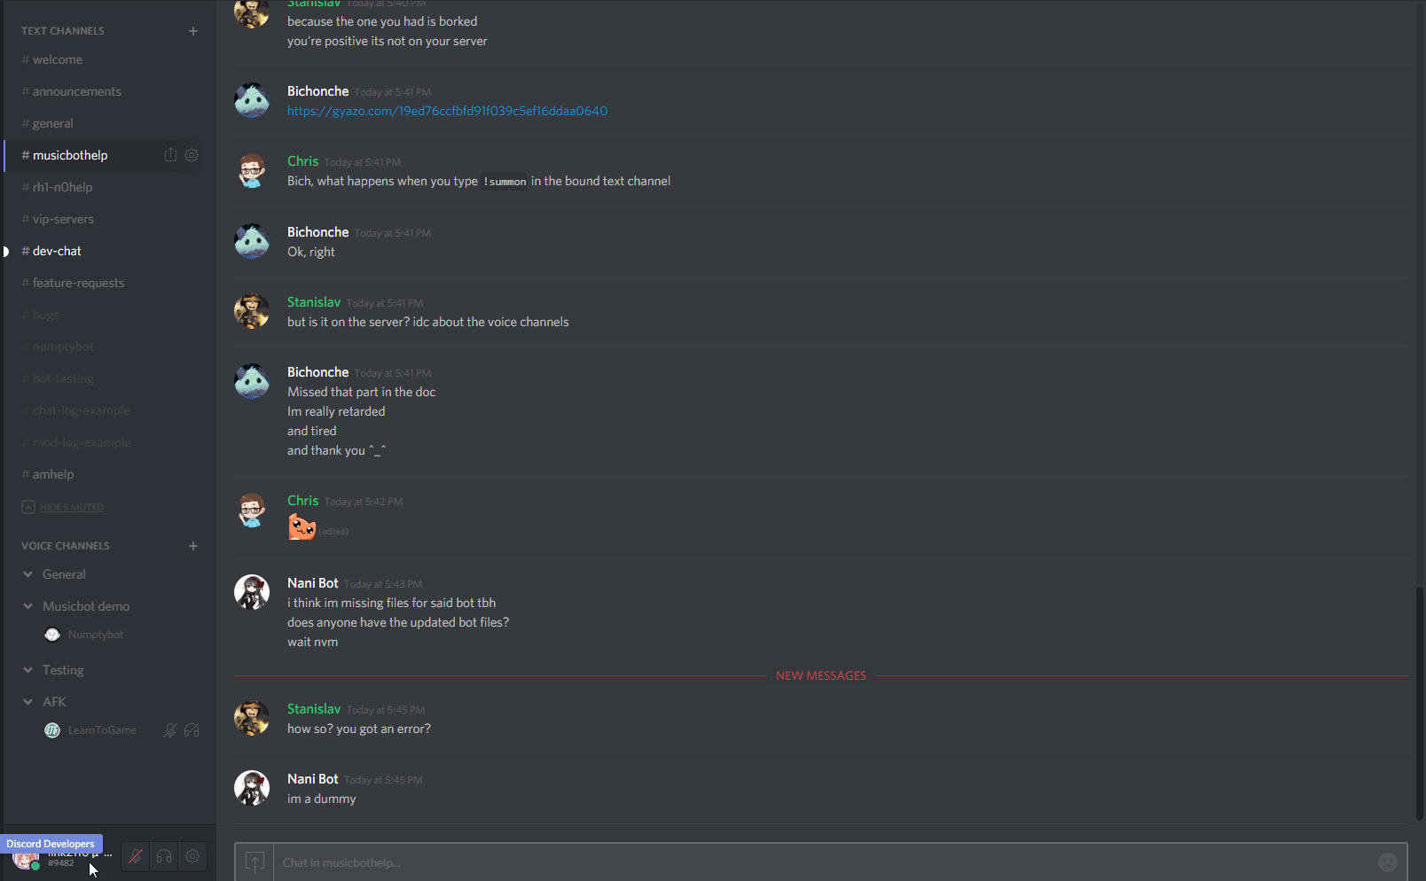The image size is (1426, 881).
Task: Click the chat scrollbar thumb
Action: tap(1419, 700)
